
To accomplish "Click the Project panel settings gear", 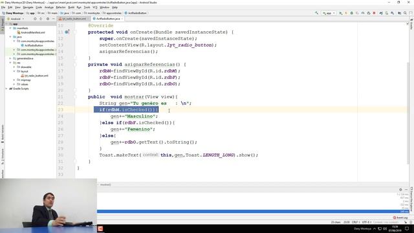I will (48, 19).
